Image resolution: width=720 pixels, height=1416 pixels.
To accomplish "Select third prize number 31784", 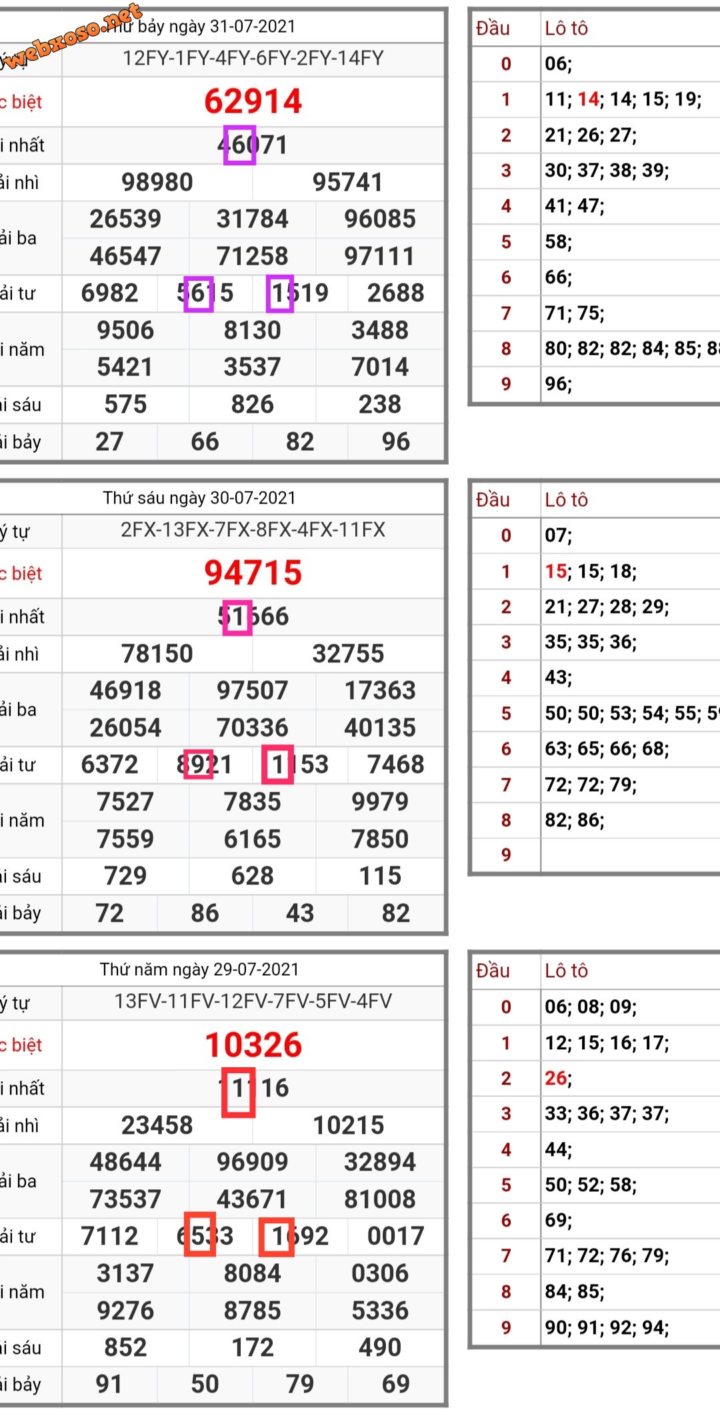I will 253,219.
